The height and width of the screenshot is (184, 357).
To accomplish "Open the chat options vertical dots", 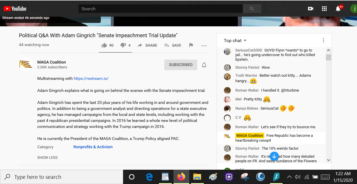I will tap(324, 41).
